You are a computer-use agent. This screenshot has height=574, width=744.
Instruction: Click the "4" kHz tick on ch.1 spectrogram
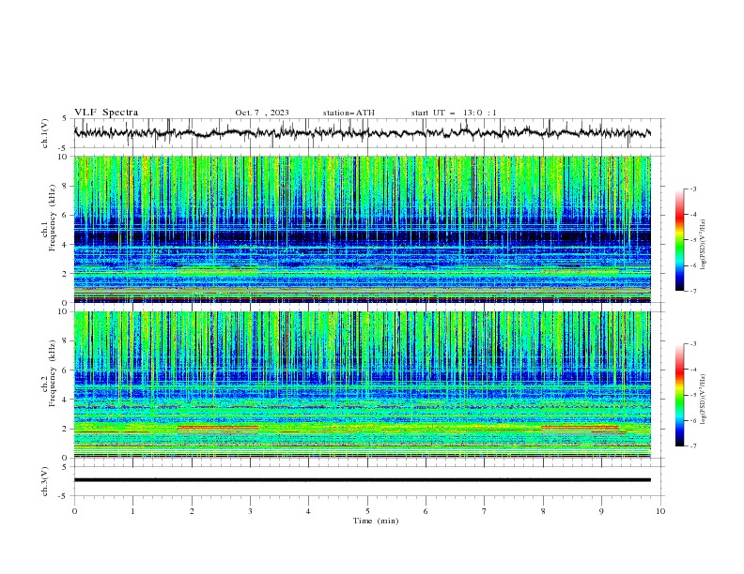(x=66, y=245)
